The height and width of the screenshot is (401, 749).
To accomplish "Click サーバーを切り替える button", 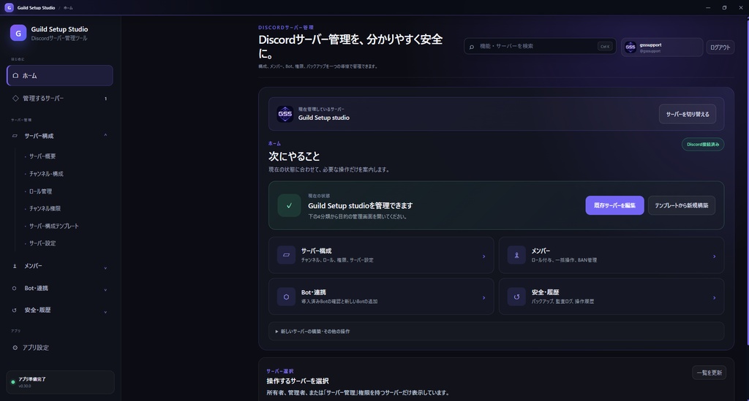I will point(688,114).
